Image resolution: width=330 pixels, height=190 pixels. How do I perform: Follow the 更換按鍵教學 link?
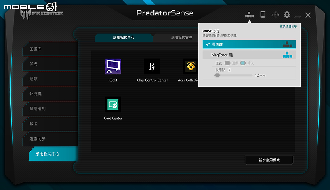(x=288, y=27)
